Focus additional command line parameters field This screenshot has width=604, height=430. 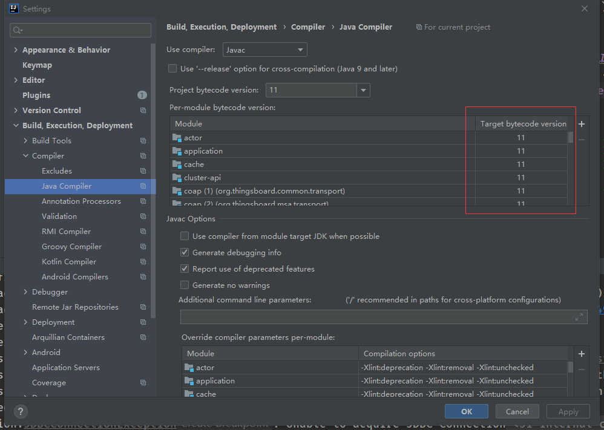(384, 317)
